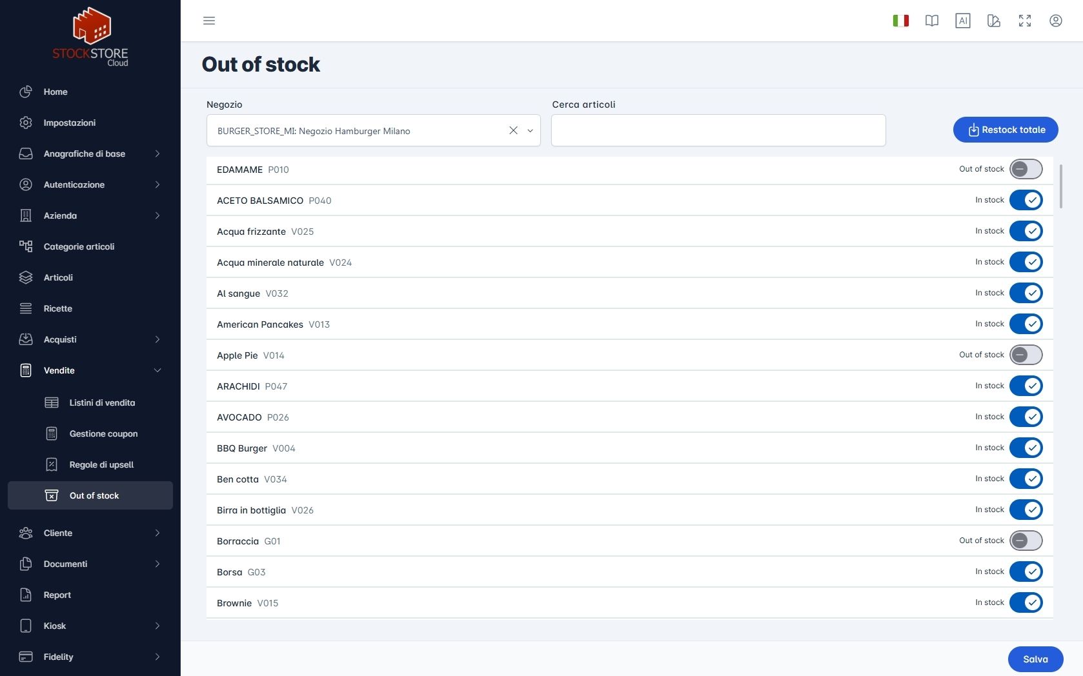Viewport: 1083px width, 676px height.
Task: Open the Negozio dropdown arrow
Action: pos(530,130)
